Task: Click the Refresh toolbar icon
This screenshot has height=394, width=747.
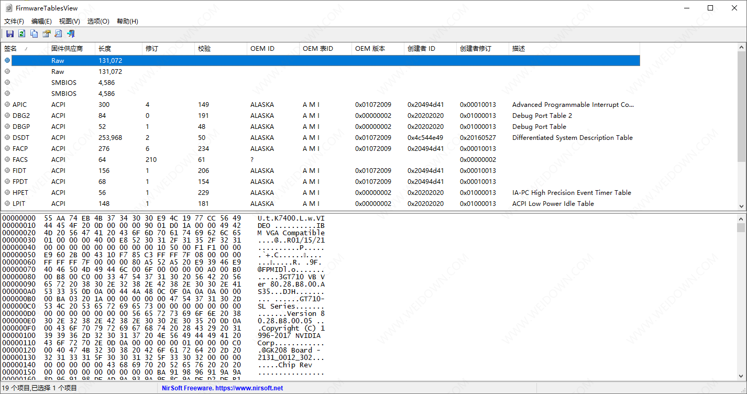Action: tap(21, 34)
